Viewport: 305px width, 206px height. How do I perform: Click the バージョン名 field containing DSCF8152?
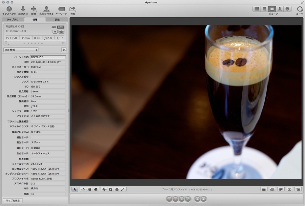tap(48, 57)
